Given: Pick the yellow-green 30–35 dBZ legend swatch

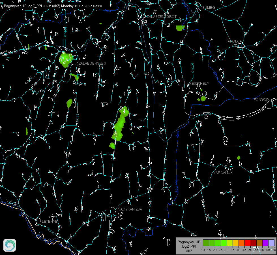Looking at the screenshot, I should (x=230, y=243).
